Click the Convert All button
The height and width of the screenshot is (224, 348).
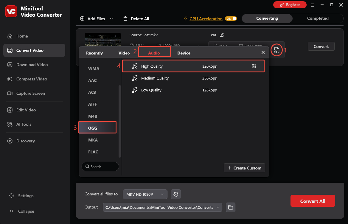point(313,201)
